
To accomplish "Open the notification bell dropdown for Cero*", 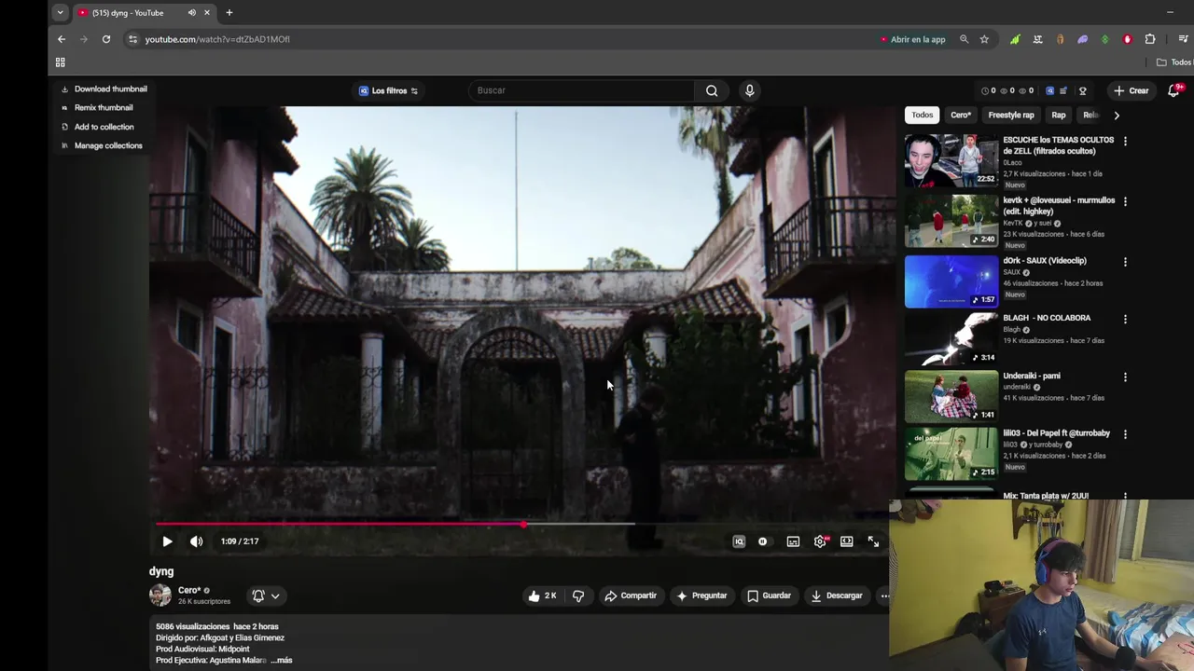I will pyautogui.click(x=266, y=596).
